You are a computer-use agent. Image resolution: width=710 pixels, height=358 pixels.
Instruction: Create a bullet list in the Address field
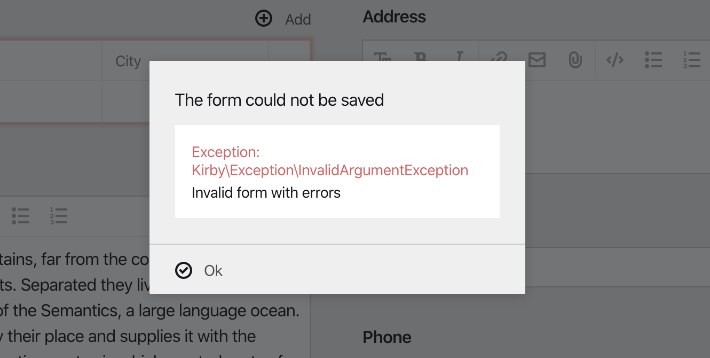653,60
